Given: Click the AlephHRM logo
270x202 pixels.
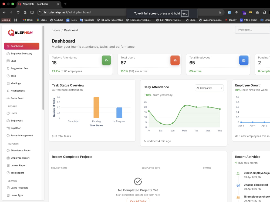Looking at the screenshot, I should pos(20,33).
